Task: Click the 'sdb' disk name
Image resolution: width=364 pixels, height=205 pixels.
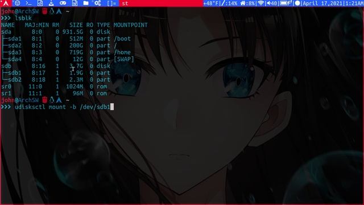Action: point(6,66)
